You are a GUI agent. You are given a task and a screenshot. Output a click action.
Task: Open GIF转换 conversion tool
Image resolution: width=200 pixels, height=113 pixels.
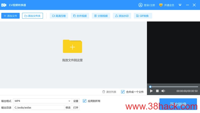143,16
